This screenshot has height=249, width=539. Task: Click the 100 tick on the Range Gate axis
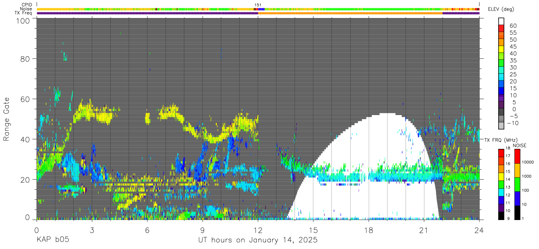click(24, 21)
